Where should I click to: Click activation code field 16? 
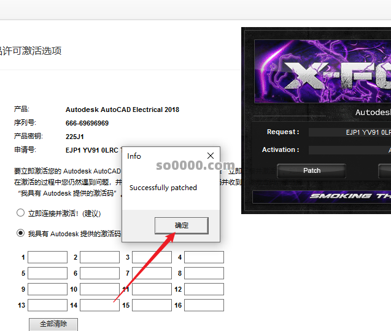204,305
